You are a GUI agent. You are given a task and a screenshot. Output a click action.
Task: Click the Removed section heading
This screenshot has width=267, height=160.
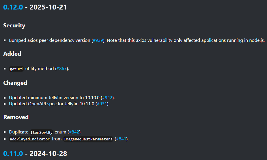[x=16, y=117]
